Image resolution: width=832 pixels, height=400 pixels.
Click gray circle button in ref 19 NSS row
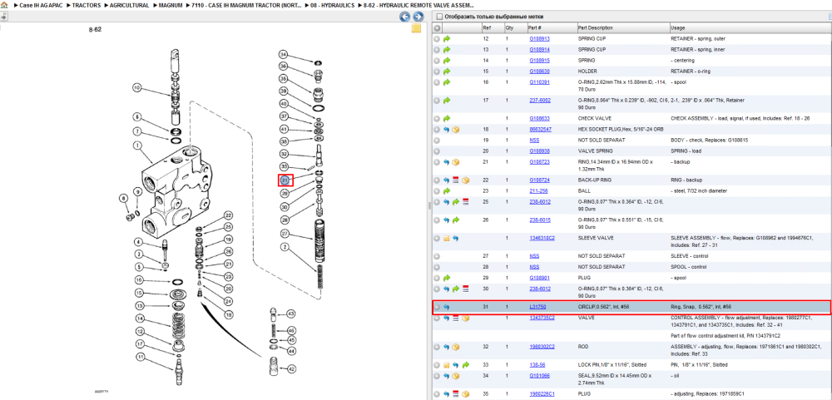tap(437, 141)
